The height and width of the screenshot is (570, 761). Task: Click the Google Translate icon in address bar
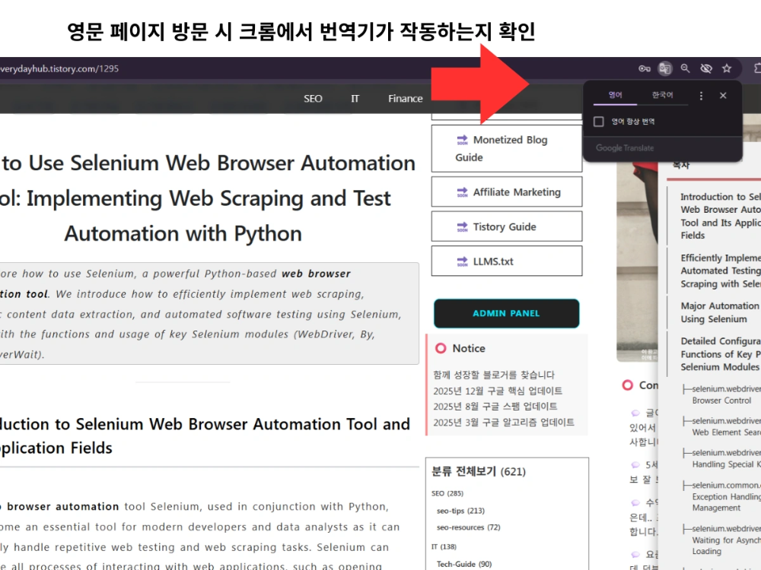(x=665, y=68)
